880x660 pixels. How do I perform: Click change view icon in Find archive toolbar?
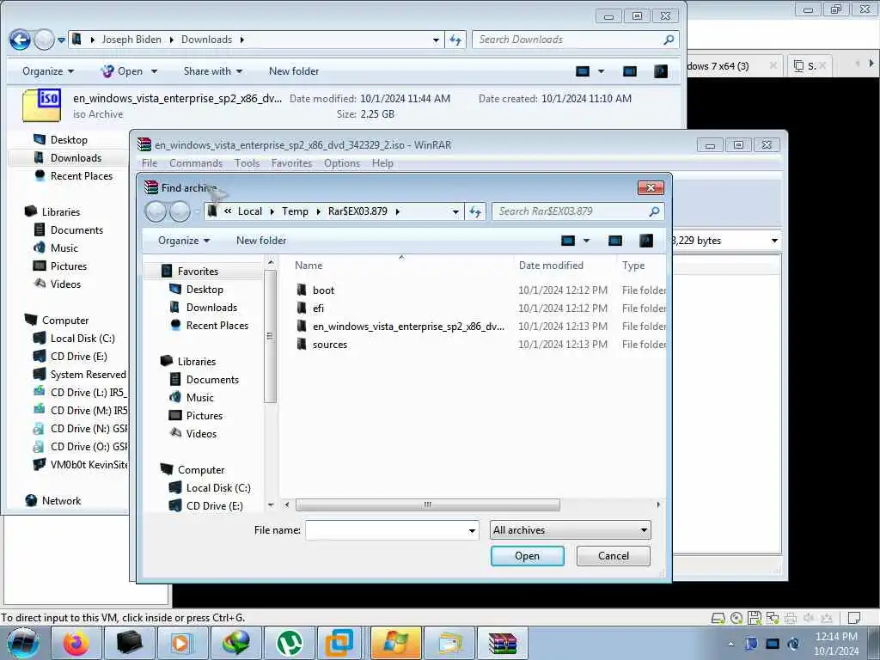coord(568,241)
